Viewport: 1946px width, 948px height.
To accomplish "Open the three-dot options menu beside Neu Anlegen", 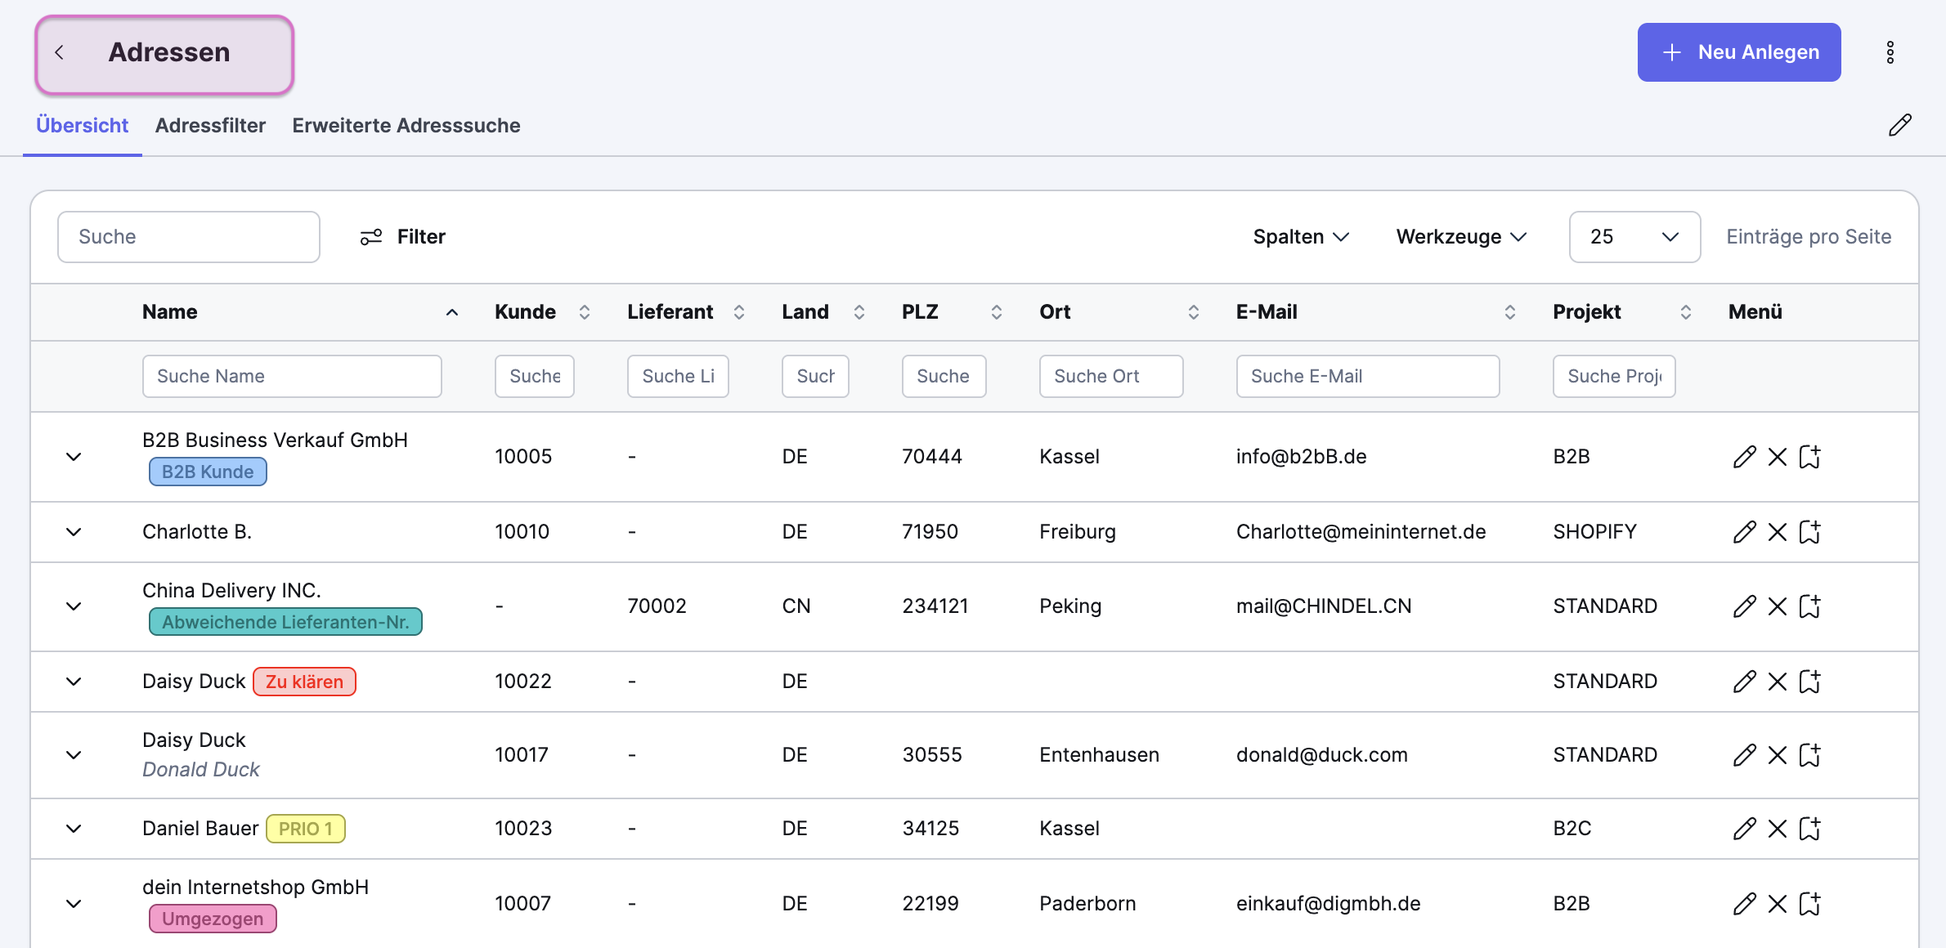I will 1890,52.
